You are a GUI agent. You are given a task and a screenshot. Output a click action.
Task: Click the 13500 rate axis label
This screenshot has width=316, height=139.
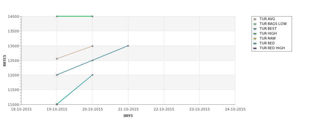pos(13,31)
